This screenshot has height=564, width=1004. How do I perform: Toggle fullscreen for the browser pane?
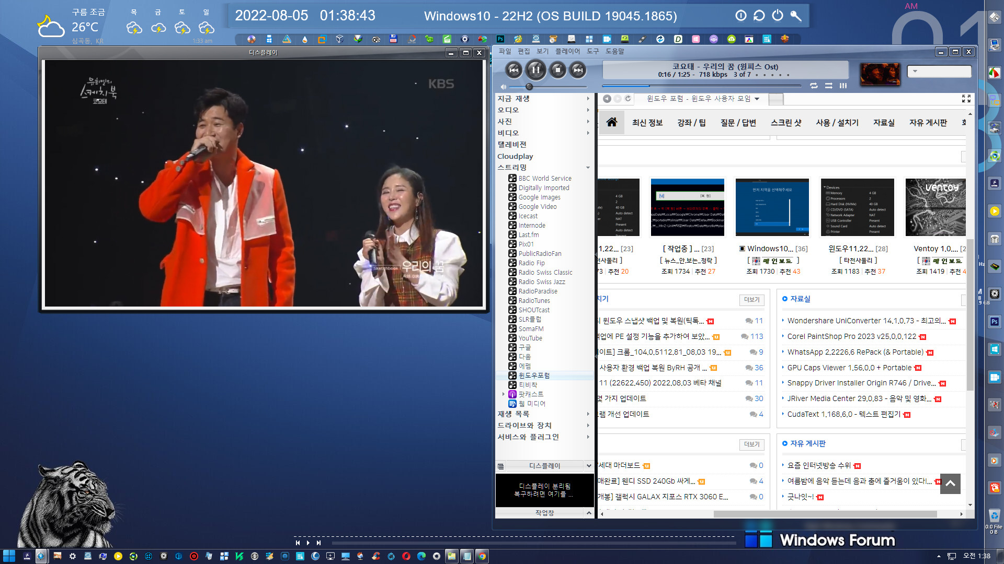(966, 99)
